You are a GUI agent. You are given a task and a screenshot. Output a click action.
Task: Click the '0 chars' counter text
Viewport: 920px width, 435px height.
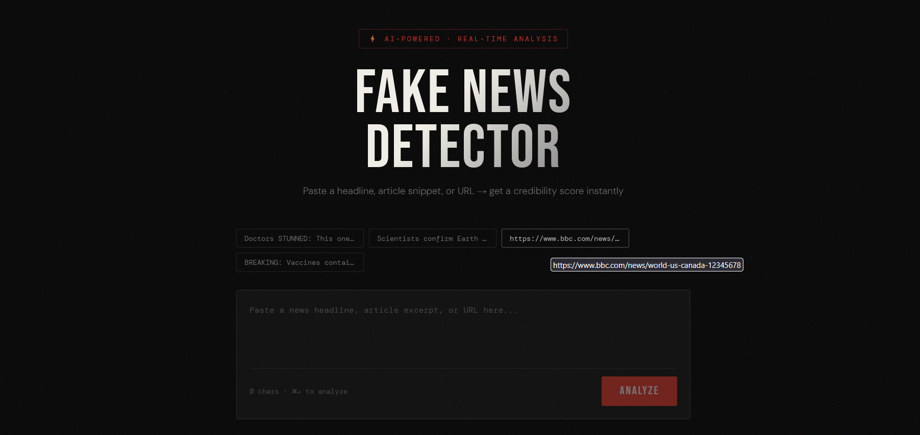click(x=264, y=392)
